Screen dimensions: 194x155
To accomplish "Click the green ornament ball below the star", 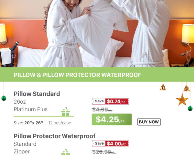I will tap(190, 108).
